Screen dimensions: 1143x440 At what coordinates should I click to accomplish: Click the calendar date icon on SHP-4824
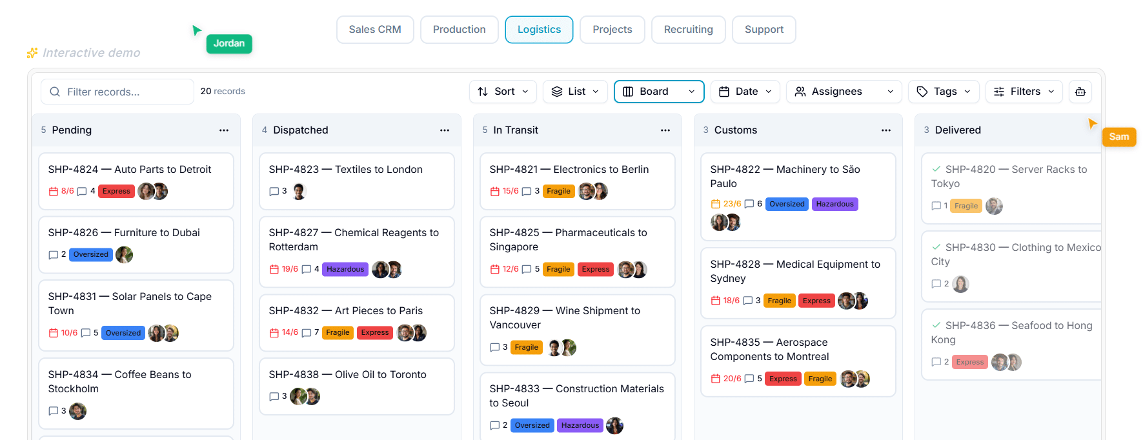[54, 192]
